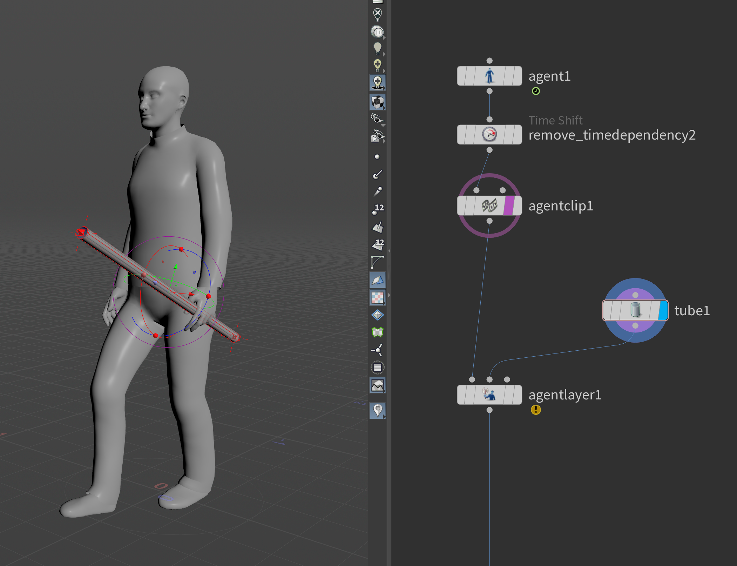This screenshot has height=566, width=737.
Task: Click the agent1 node figure icon
Action: [x=489, y=76]
